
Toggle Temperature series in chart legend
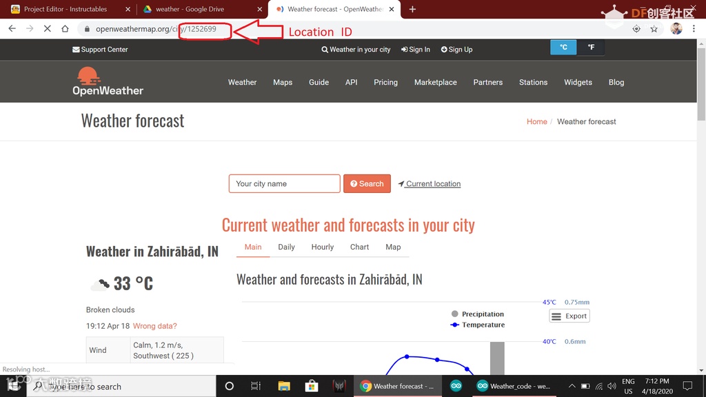pos(478,325)
